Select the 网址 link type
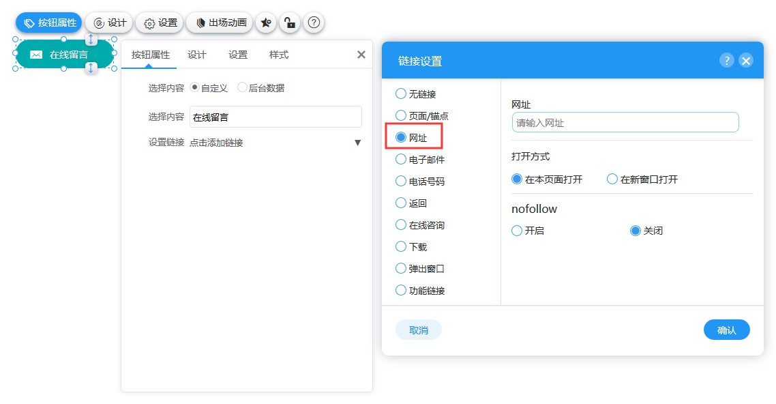This screenshot has width=776, height=404. 411,138
